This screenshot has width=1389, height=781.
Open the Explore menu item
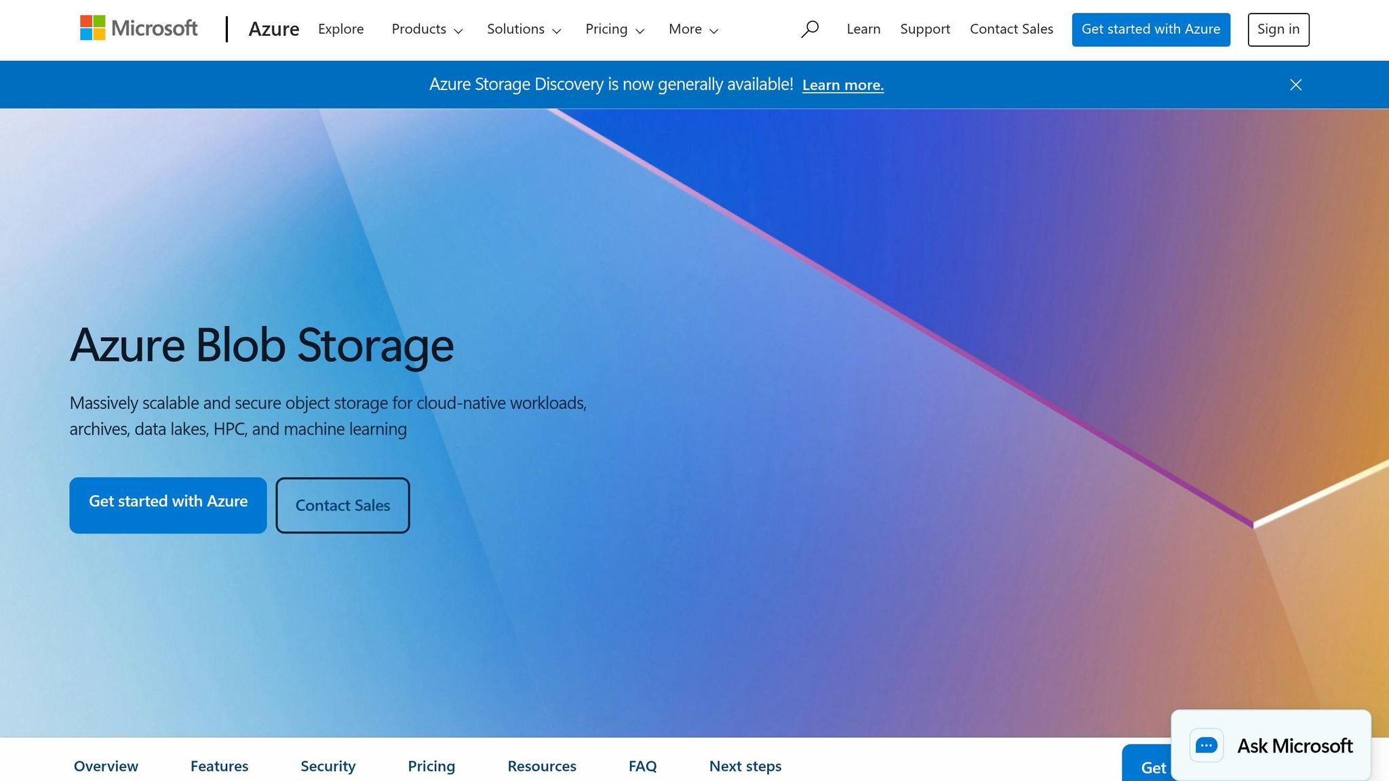[341, 29]
